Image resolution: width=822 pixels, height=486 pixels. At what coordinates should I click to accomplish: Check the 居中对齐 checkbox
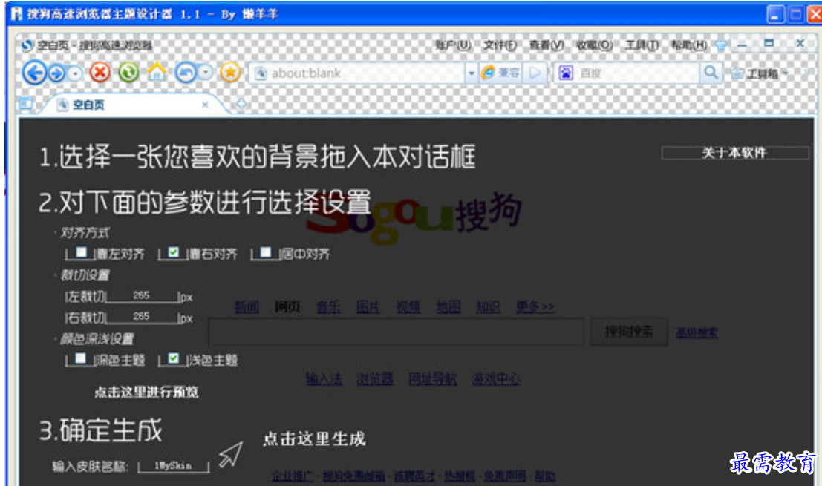pos(266,252)
